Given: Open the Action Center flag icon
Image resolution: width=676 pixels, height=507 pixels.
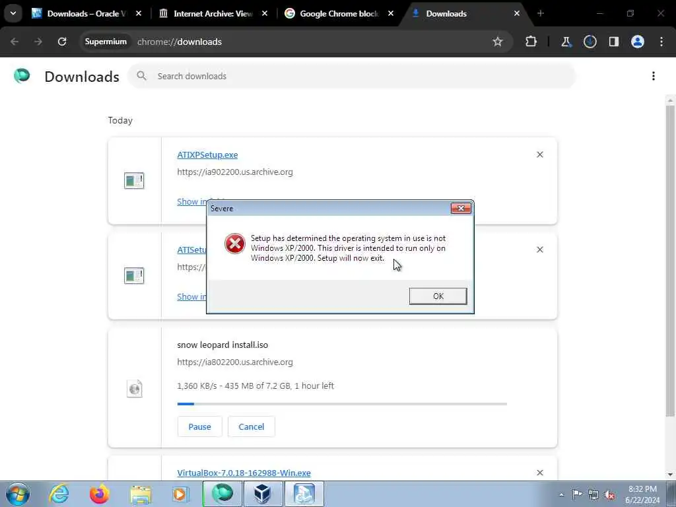Looking at the screenshot, I should [x=577, y=494].
